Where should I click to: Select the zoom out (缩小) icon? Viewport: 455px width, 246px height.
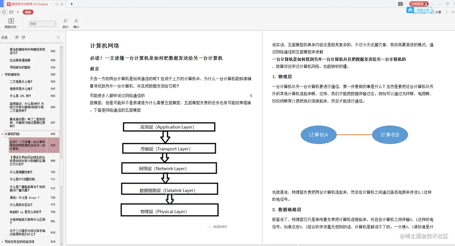click(76, 21)
